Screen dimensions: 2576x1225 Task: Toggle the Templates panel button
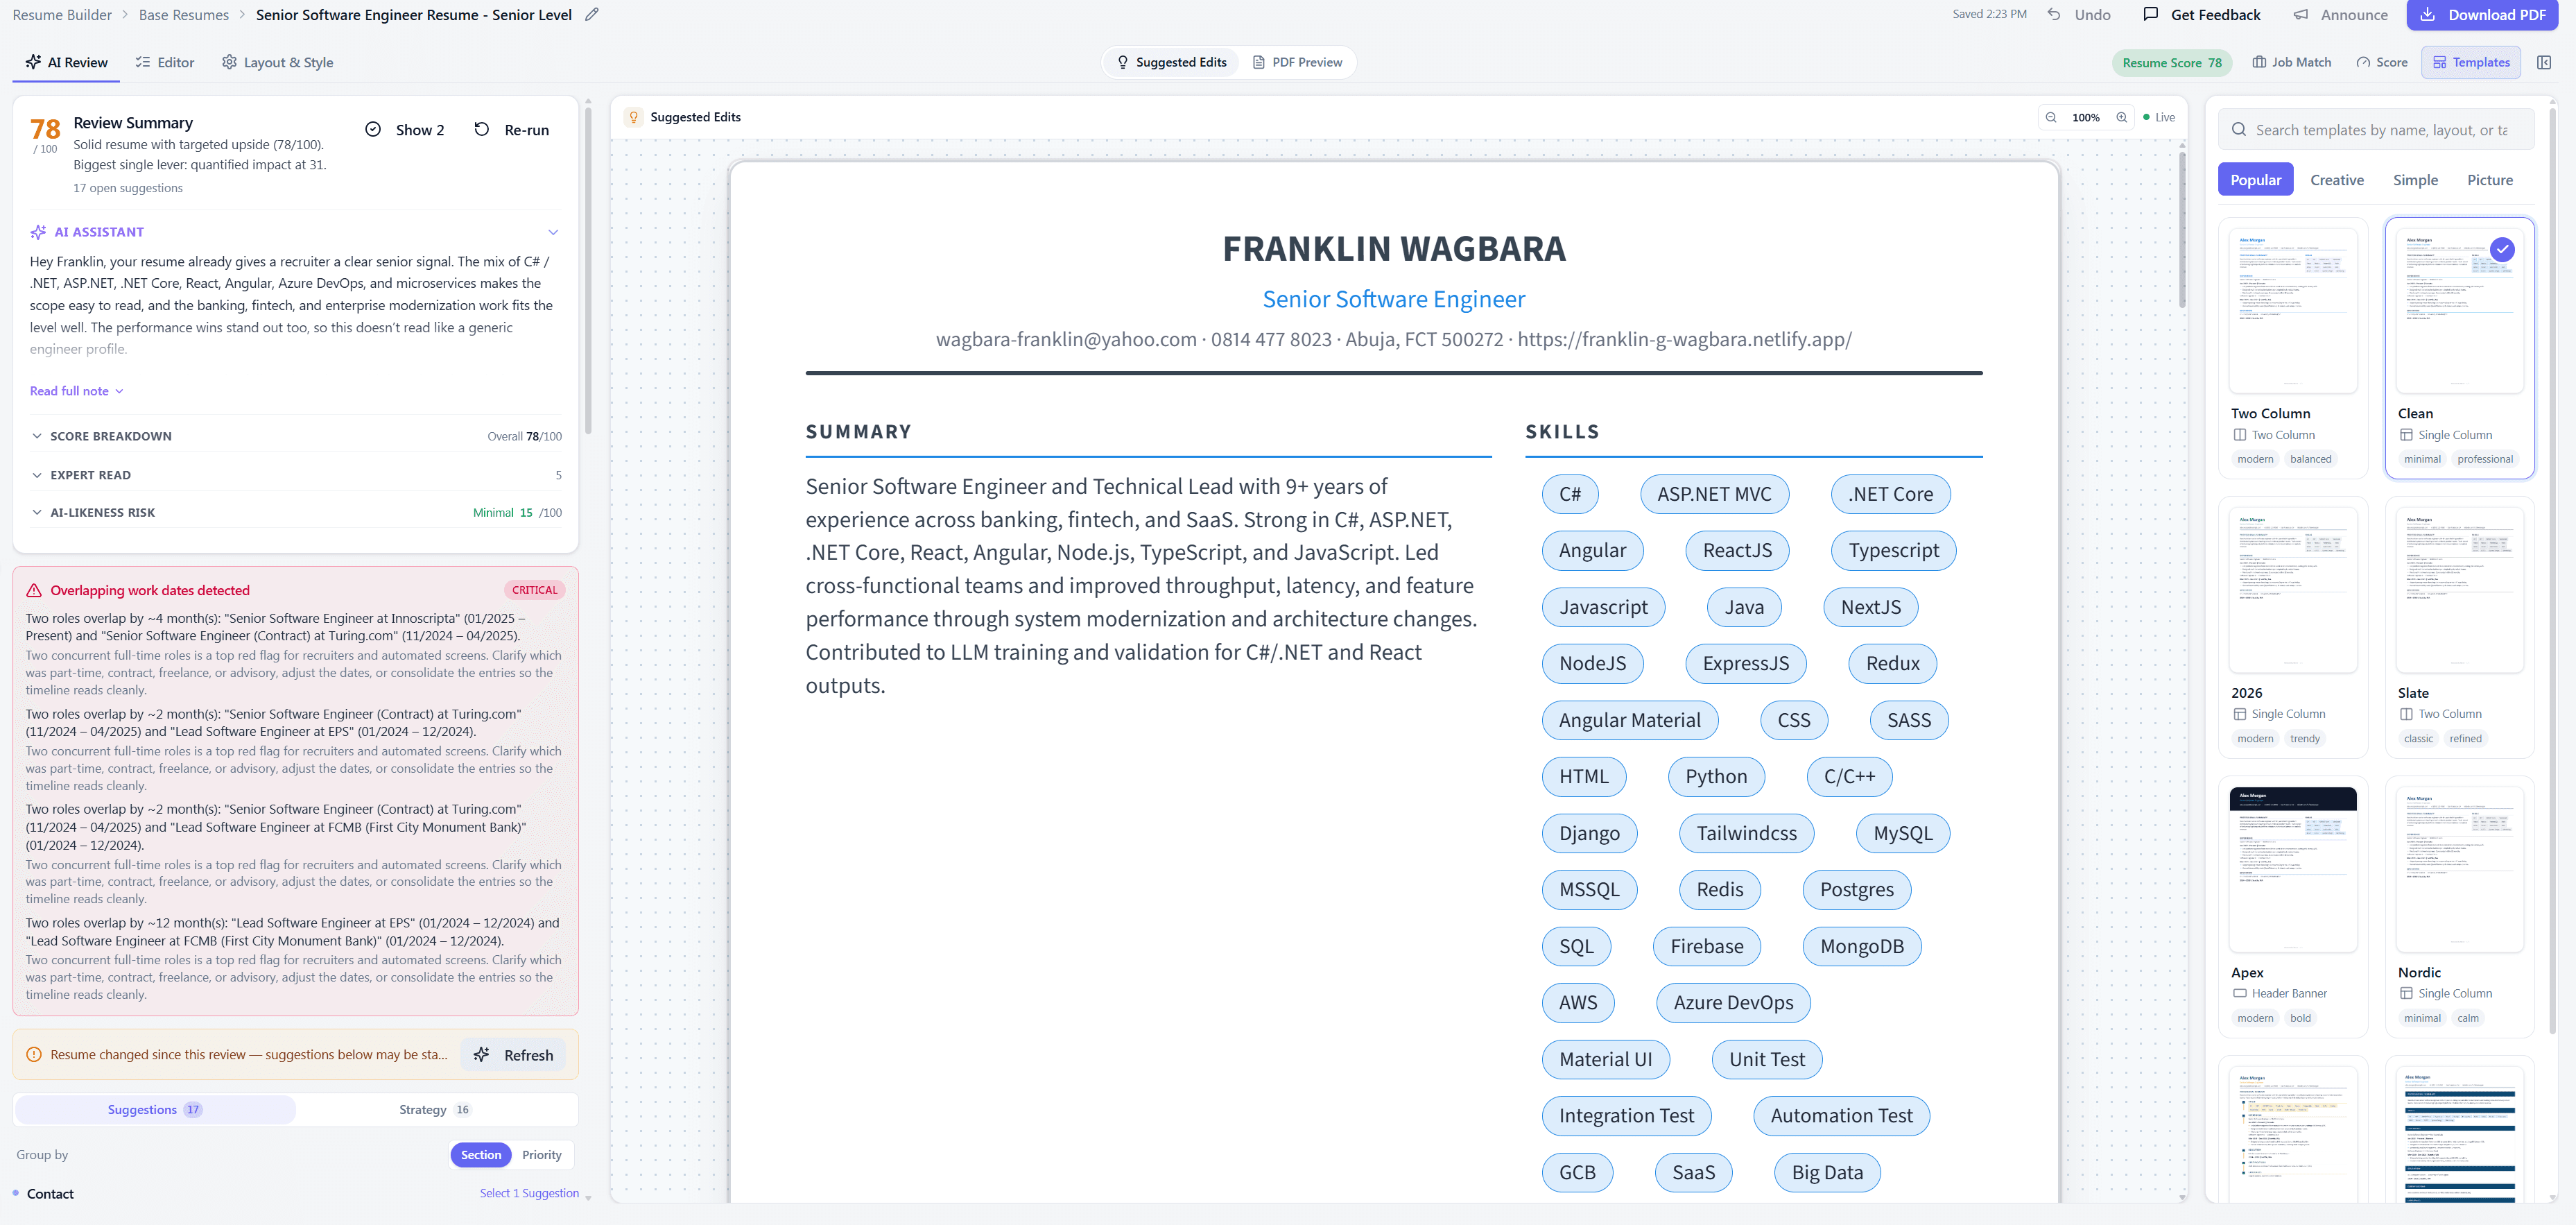tap(2471, 62)
